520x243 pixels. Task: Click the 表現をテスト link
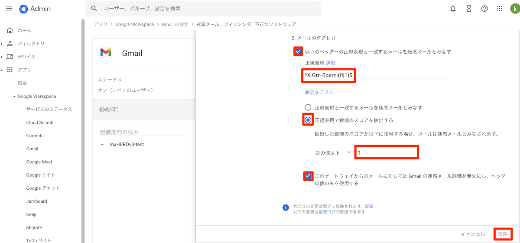[x=319, y=92]
